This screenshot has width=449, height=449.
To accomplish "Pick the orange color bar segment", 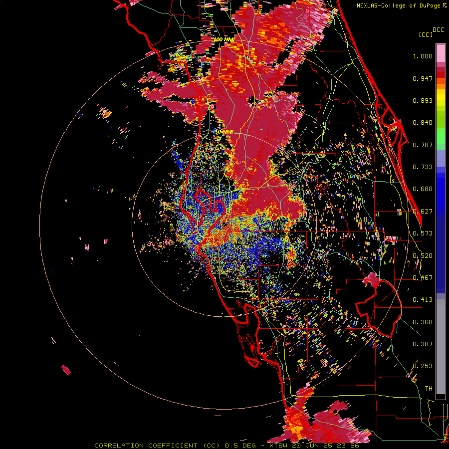I will coord(441,86).
